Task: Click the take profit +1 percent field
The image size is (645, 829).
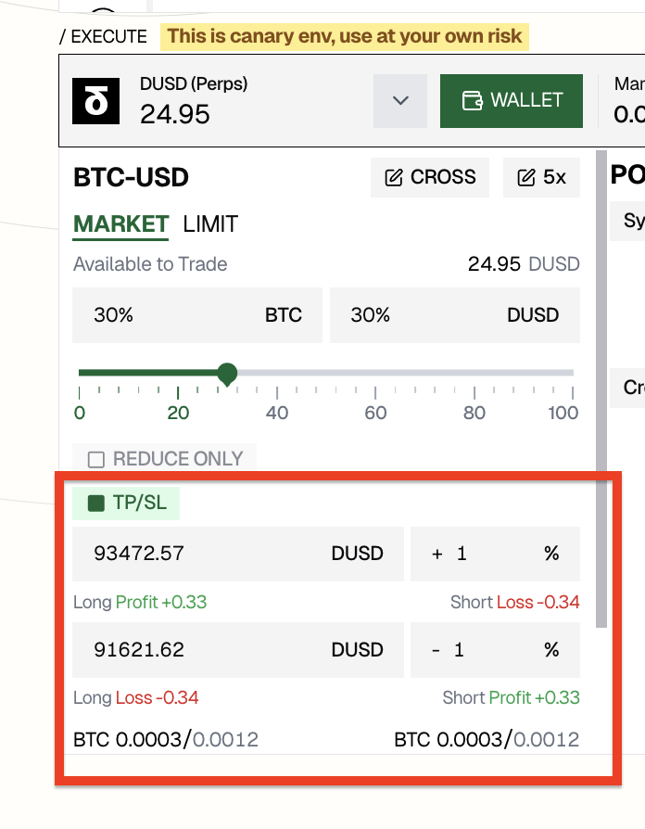Action: 495,554
